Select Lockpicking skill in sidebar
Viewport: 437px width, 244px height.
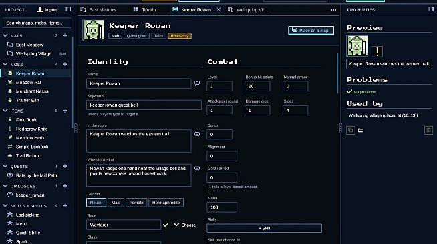point(27,215)
